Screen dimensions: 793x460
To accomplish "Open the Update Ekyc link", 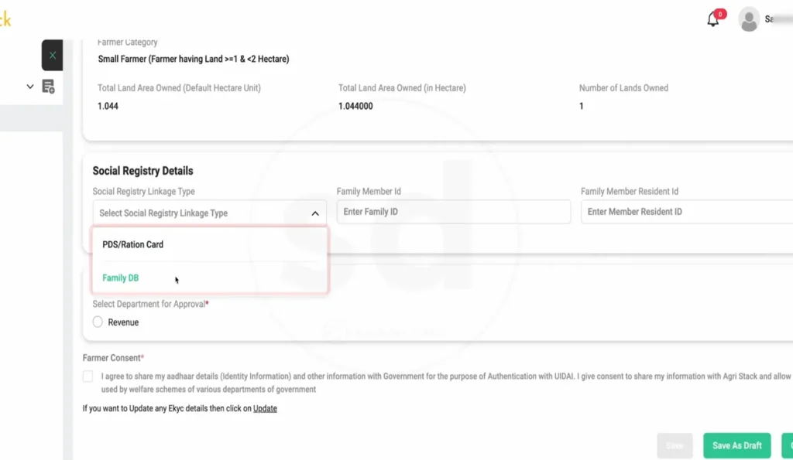I will pos(265,408).
